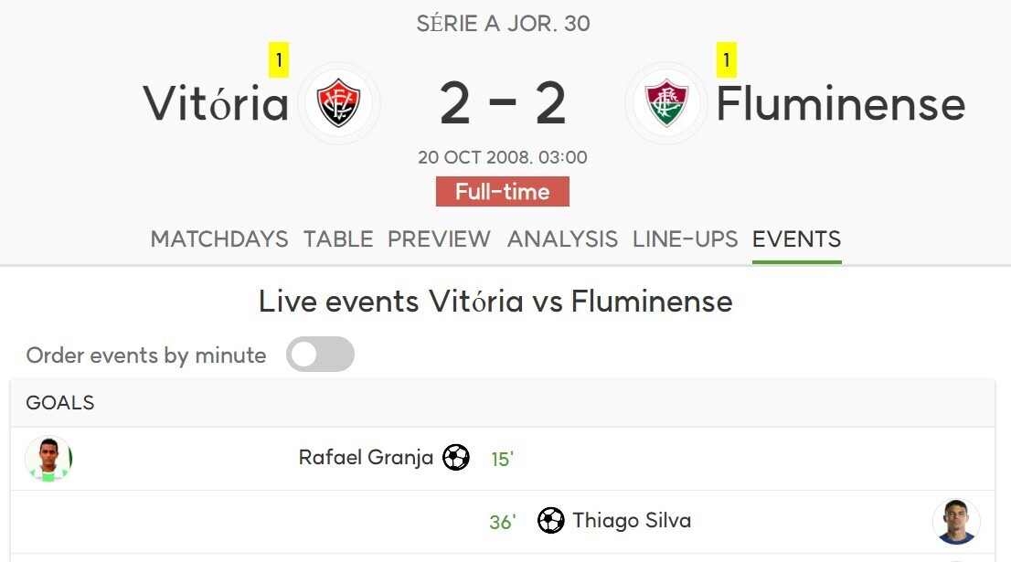Click the Fluminense club crest

click(666, 102)
